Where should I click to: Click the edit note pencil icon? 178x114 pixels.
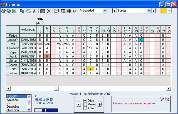[x=162, y=99]
